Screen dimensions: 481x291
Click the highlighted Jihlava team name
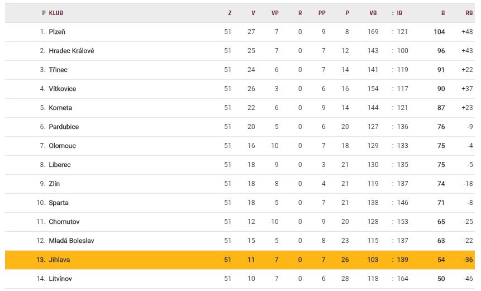(59, 260)
